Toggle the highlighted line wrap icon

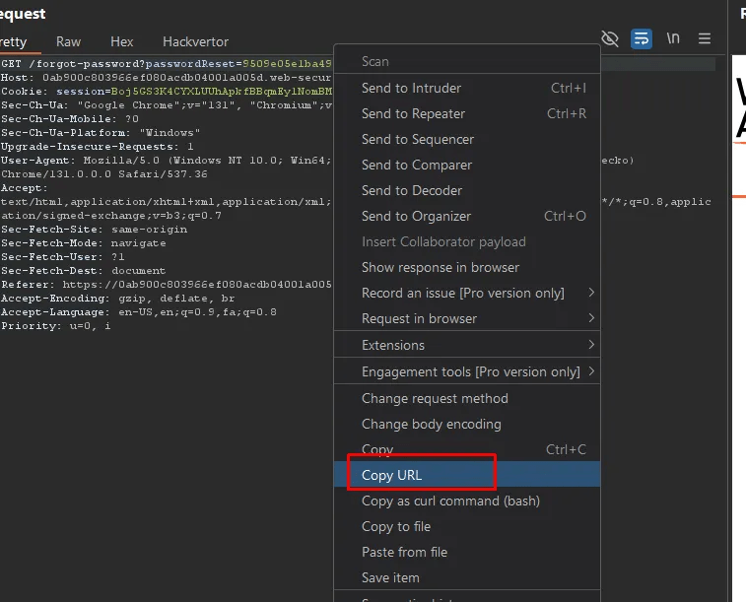coord(642,38)
